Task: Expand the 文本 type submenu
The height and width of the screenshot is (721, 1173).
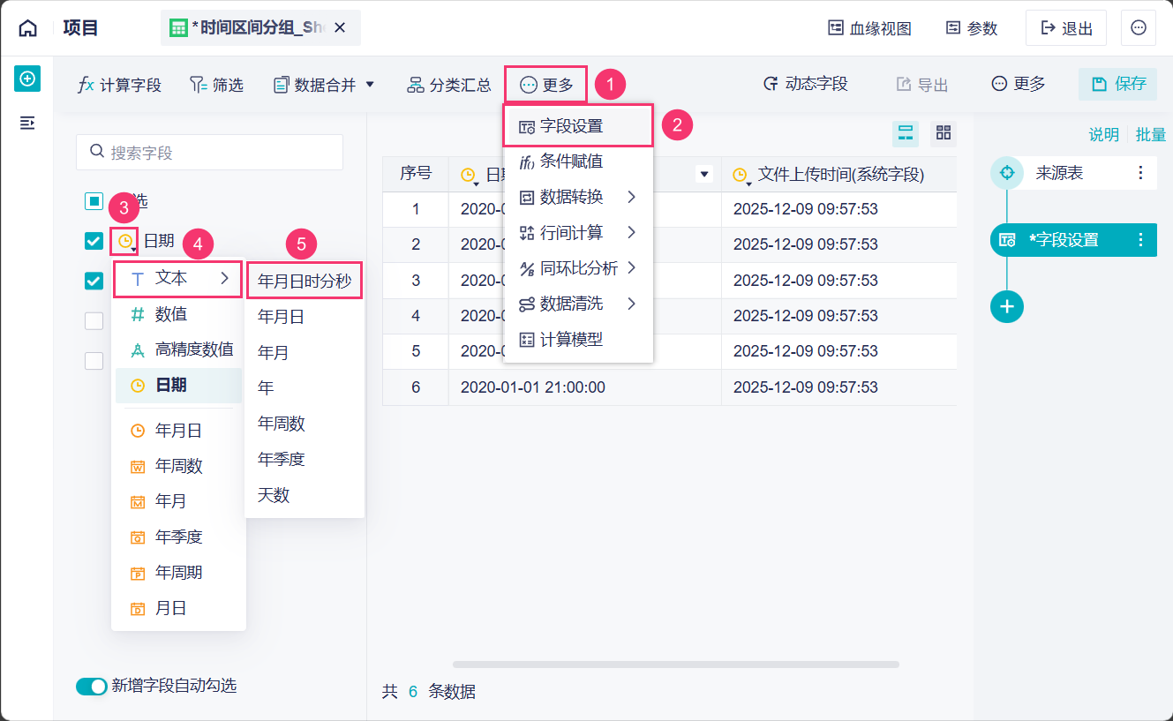Action: [x=178, y=279]
